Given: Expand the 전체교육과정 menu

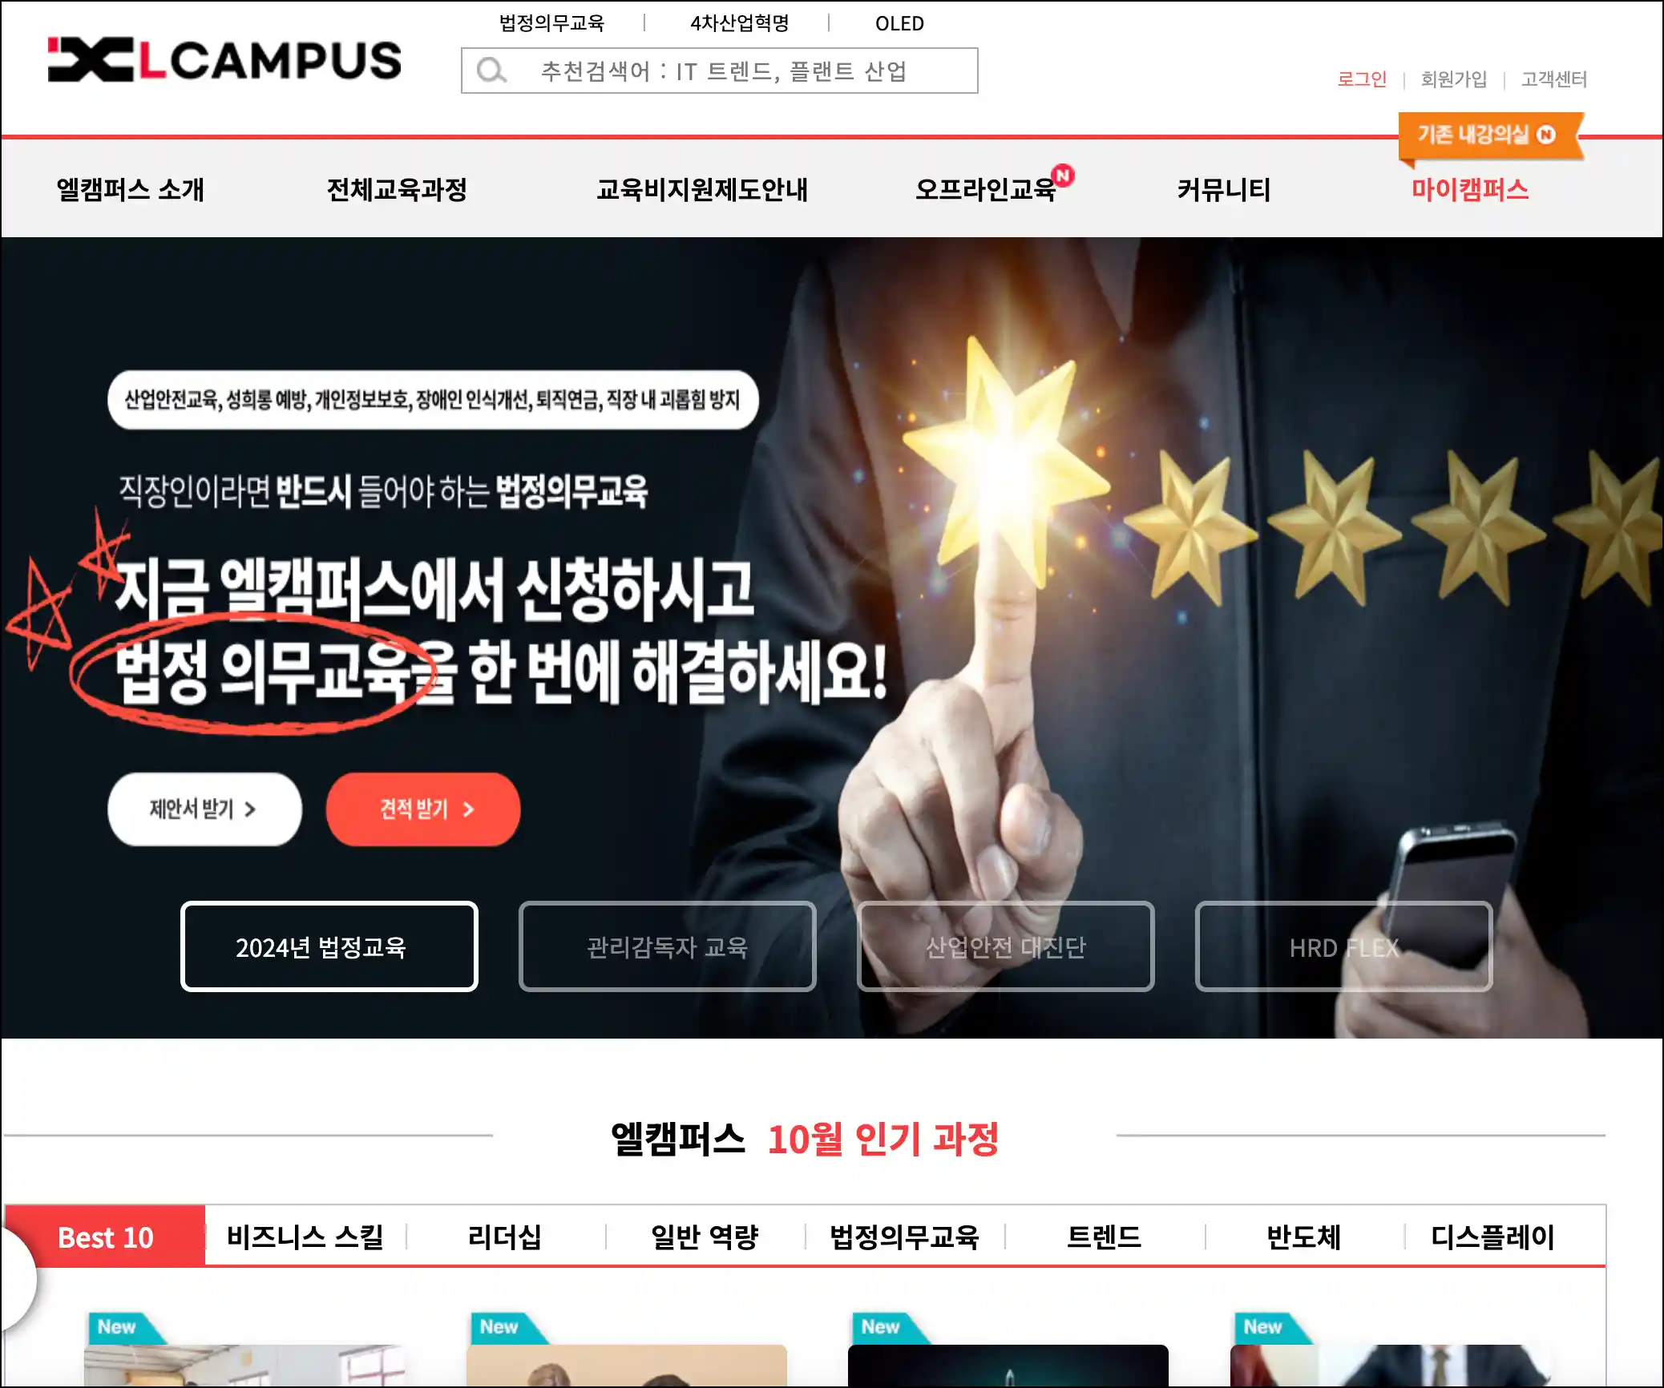Looking at the screenshot, I should 397,190.
